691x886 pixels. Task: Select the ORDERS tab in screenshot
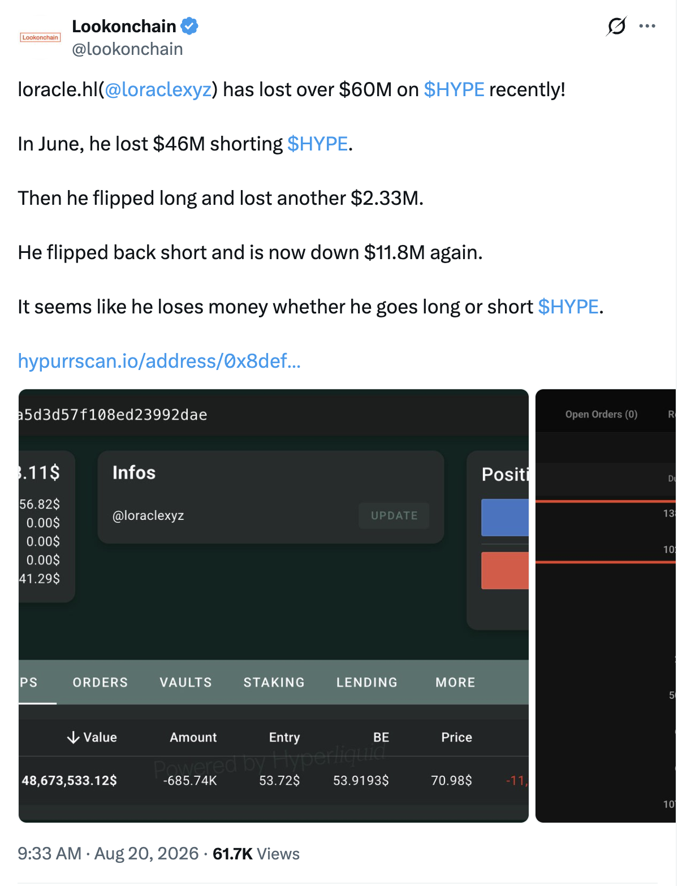(x=100, y=682)
